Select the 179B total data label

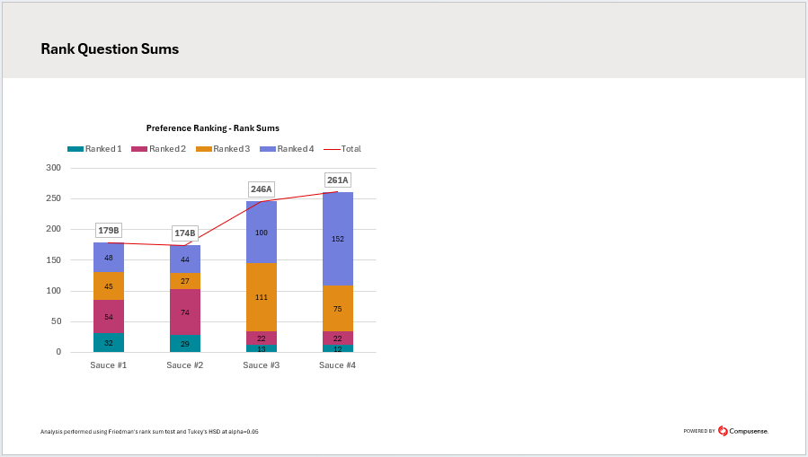click(109, 231)
